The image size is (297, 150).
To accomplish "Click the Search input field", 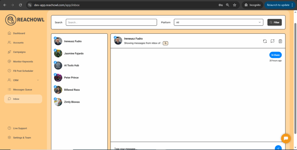I will [x=111, y=22].
